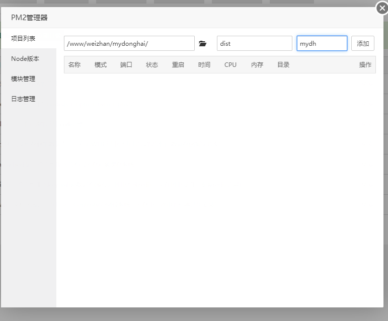Click the 名称 column header

coord(74,65)
